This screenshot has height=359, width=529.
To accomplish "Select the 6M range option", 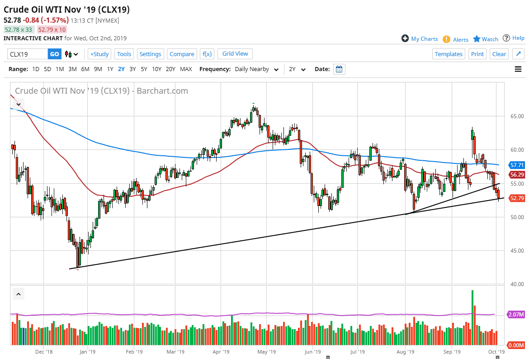I will coord(85,69).
